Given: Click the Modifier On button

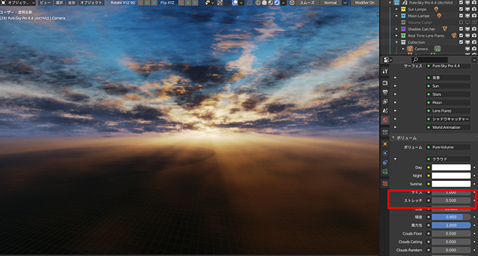Looking at the screenshot, I should click(365, 3).
